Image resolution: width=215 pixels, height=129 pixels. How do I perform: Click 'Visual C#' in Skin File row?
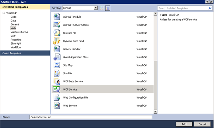(142, 74)
